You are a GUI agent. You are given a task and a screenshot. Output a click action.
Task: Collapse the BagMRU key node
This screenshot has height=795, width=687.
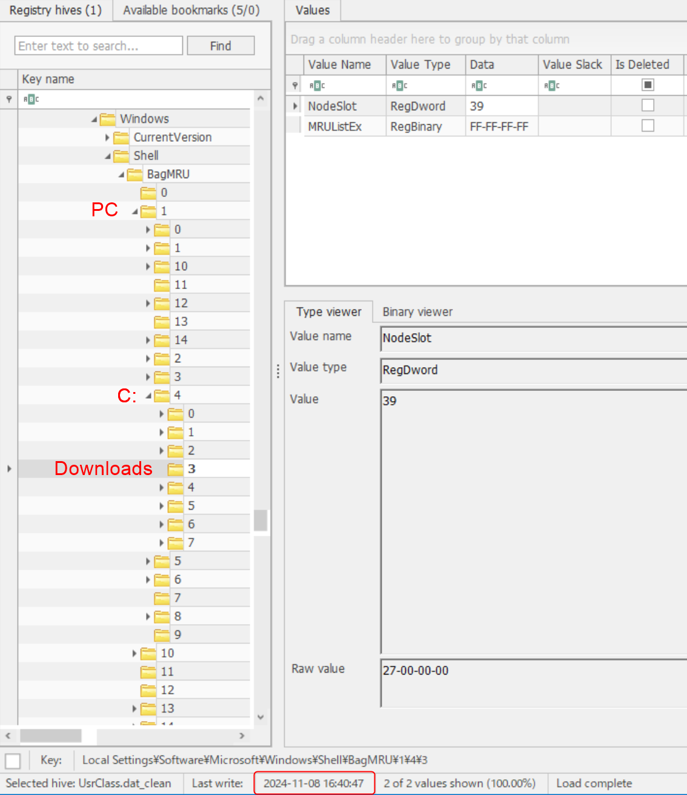(121, 175)
